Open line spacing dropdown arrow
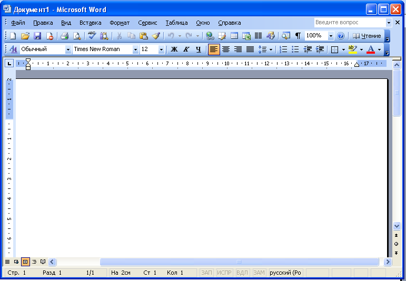The width and height of the screenshot is (406, 281). click(271, 49)
